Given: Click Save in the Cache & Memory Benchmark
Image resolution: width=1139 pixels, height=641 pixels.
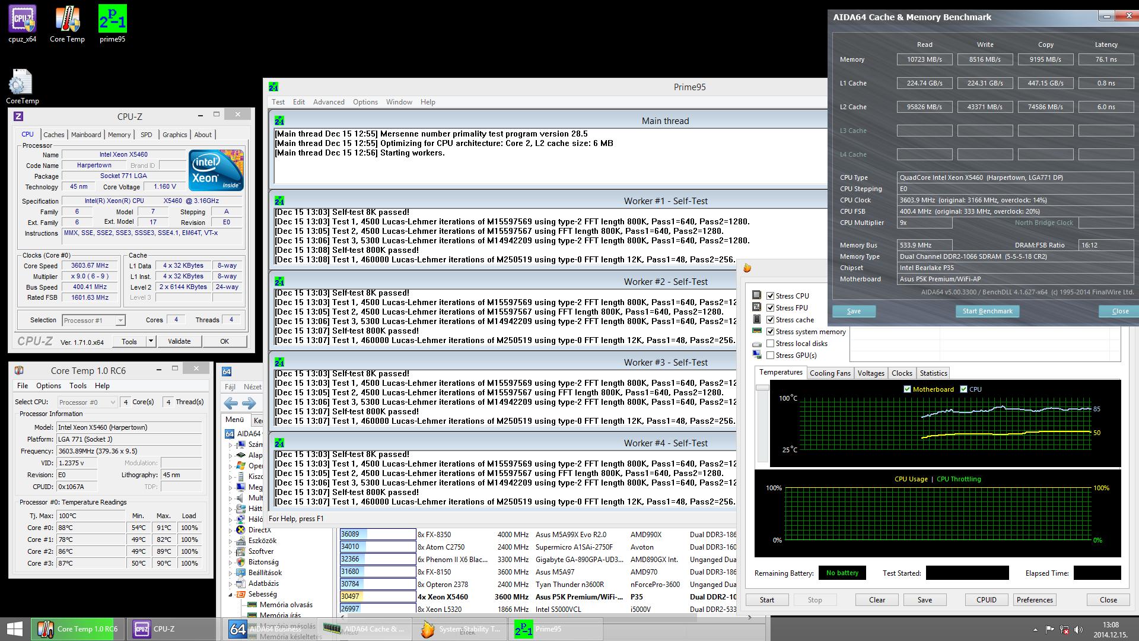Looking at the screenshot, I should tap(854, 311).
